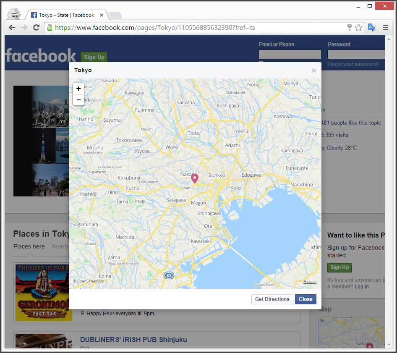This screenshot has width=397, height=353.
Task: Close the Tokyo map dialog with X
Action: point(314,71)
